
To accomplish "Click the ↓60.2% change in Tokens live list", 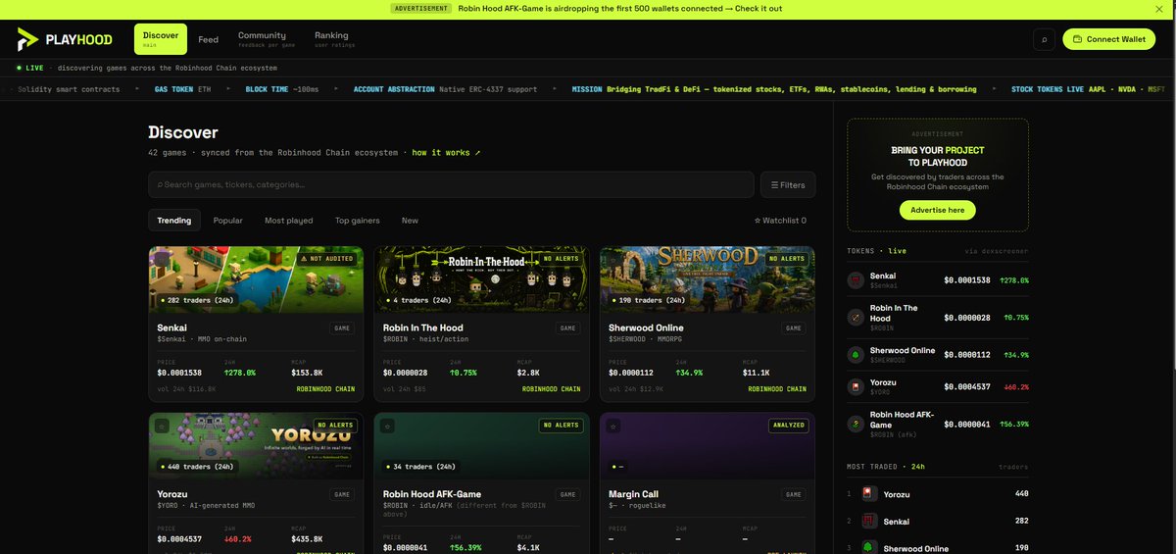I will (x=1014, y=386).
